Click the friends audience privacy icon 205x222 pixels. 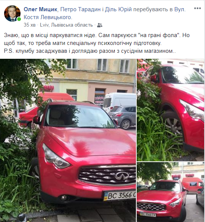coord(100,25)
